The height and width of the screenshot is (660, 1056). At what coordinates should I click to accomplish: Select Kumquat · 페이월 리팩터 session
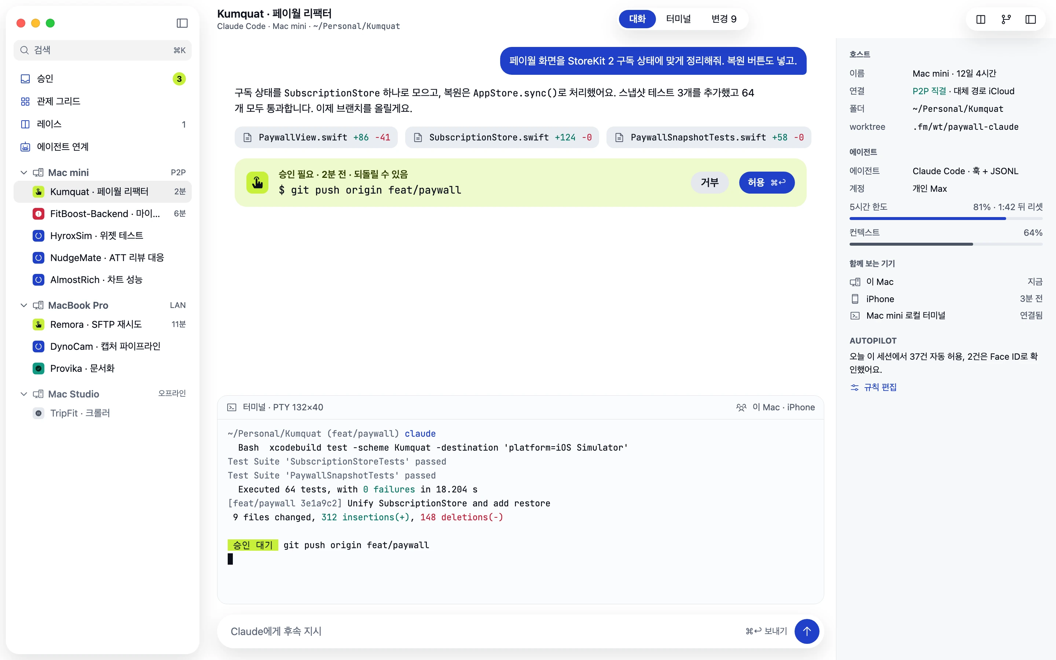click(x=103, y=192)
